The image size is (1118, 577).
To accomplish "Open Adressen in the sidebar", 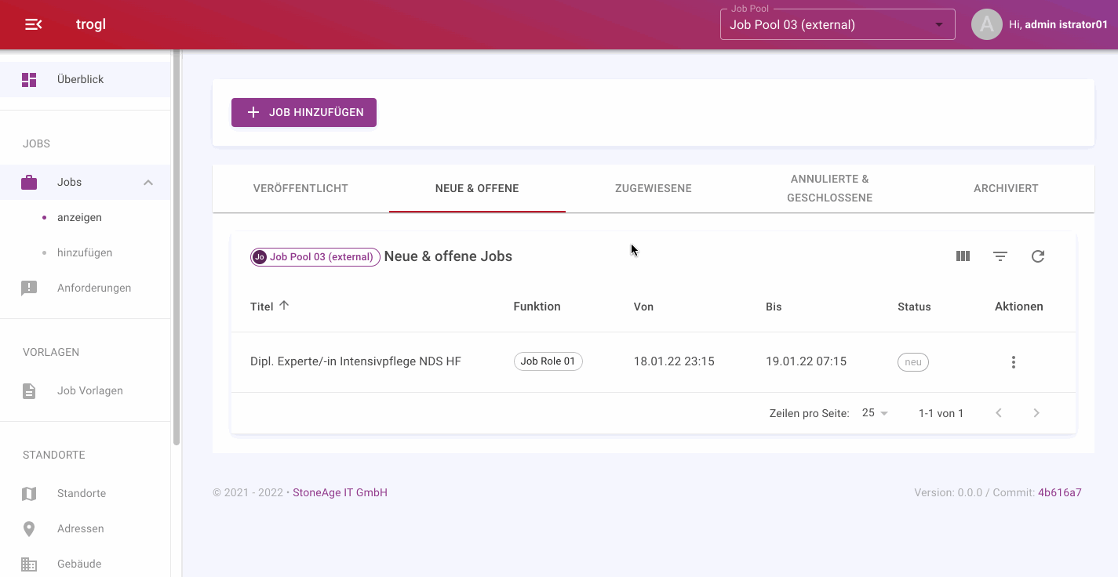I will click(80, 528).
